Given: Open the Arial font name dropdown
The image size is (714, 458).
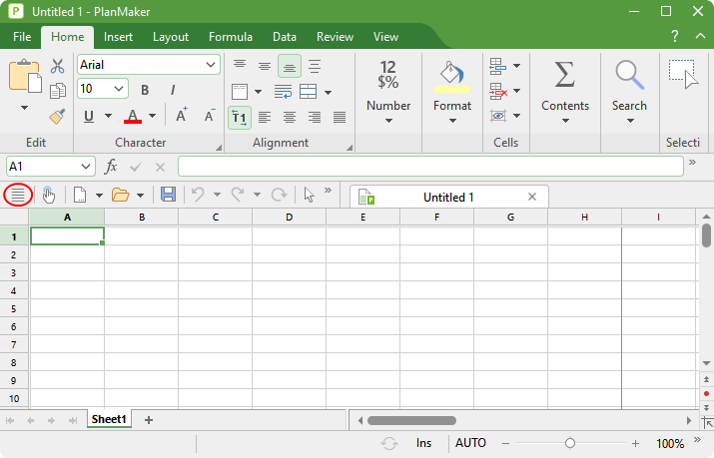Looking at the screenshot, I should point(211,65).
